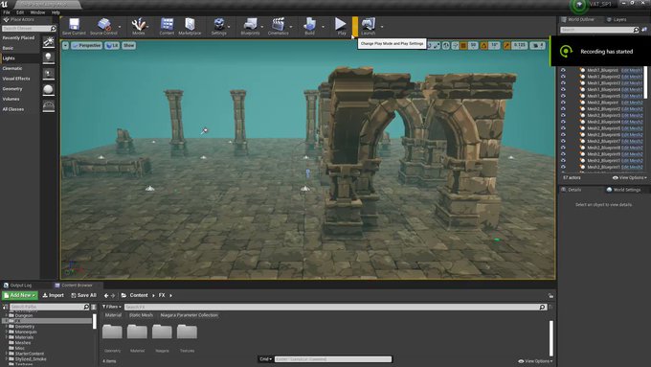Toggle visibility of Mesh2_Blueprint8
This screenshot has height=367, width=651.
(x=563, y=148)
